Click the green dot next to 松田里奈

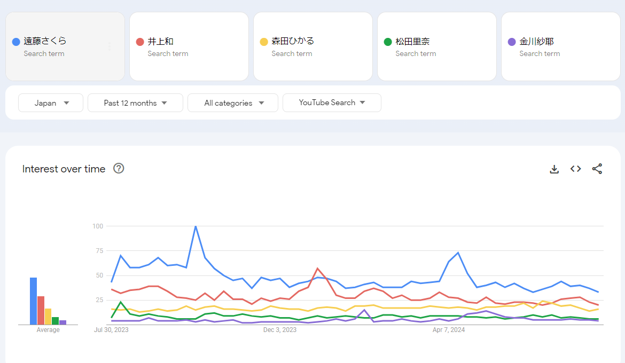pos(388,42)
